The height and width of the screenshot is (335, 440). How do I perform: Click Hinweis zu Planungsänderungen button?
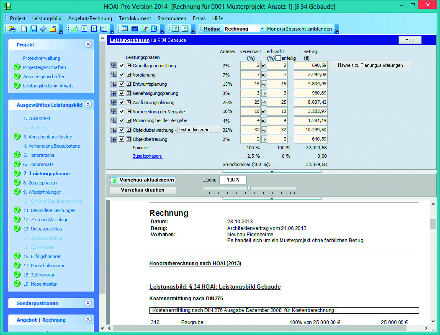pyautogui.click(x=371, y=65)
